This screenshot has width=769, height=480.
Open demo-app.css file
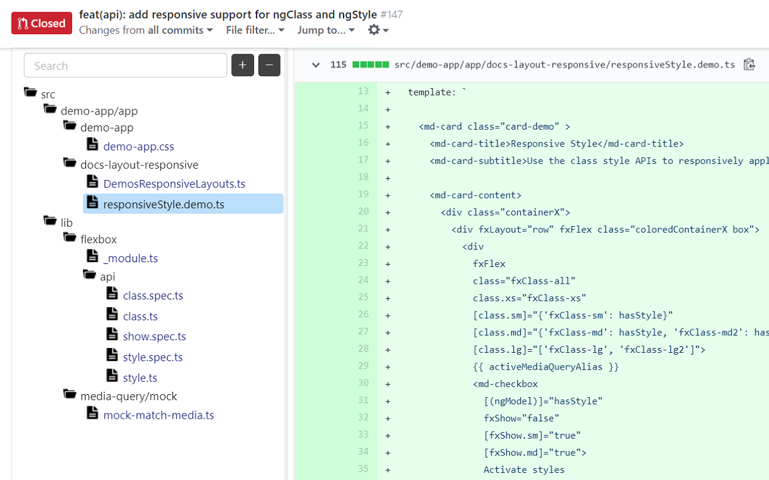click(139, 146)
